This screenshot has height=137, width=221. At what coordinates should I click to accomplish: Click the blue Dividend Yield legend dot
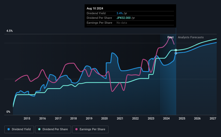click(x=9, y=129)
